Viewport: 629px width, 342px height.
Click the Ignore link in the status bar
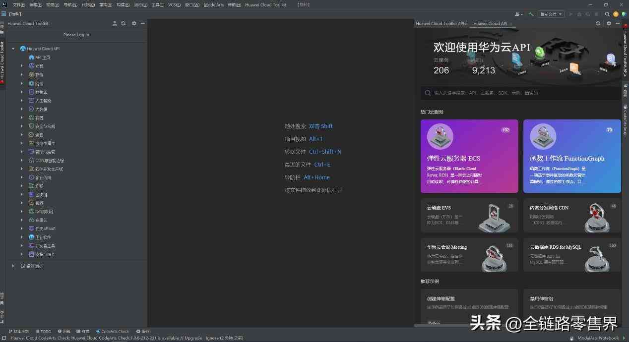pos(212,338)
